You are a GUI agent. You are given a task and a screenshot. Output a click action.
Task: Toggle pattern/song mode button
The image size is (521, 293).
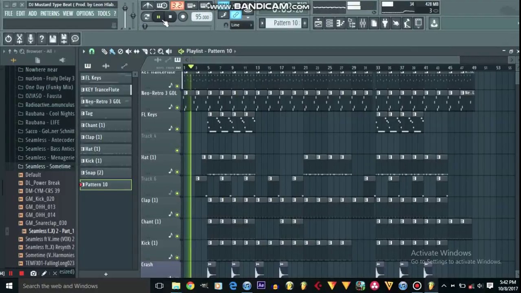147,17
